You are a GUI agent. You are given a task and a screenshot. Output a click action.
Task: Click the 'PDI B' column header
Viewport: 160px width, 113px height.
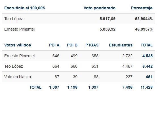[72, 45]
